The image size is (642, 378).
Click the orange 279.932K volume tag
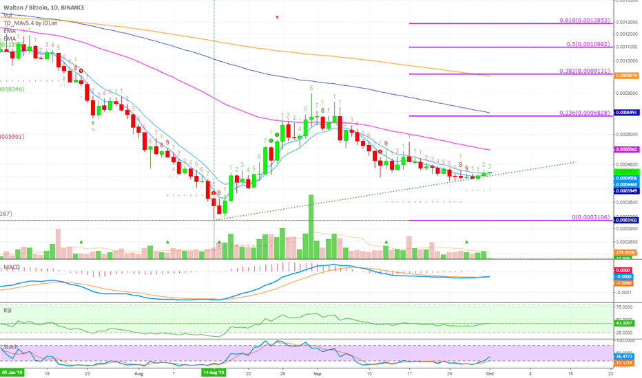(625, 253)
